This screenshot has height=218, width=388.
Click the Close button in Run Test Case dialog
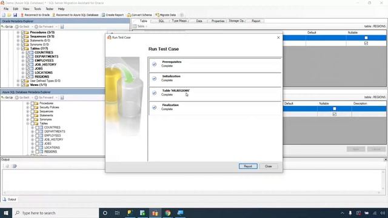coord(268,167)
